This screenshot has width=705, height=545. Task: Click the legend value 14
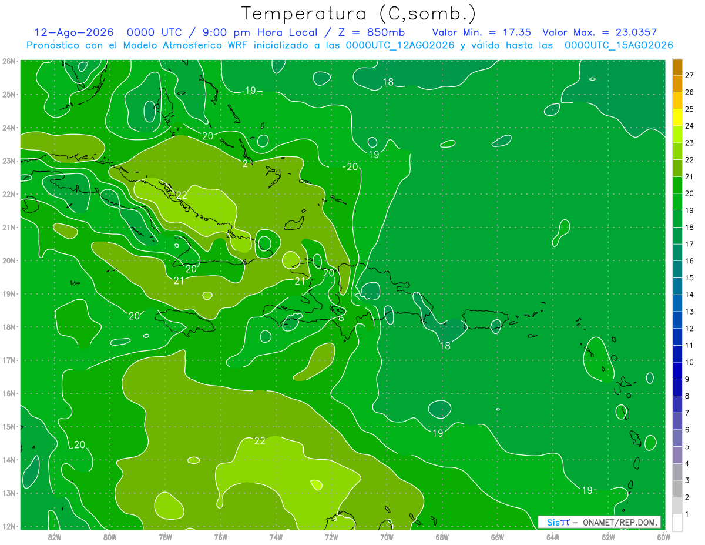[689, 295]
